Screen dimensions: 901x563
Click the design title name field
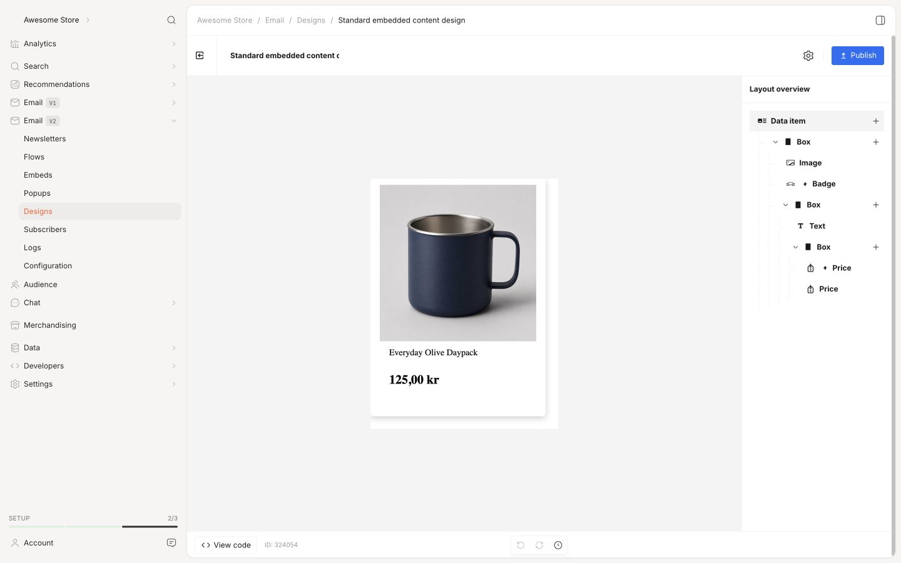285,56
